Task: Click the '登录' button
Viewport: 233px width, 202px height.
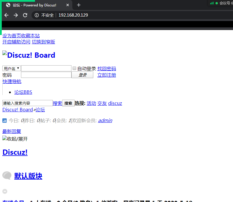Action: coord(83,75)
